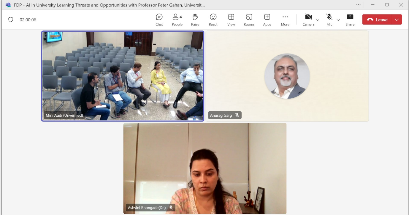Screen dimensions: 409x215
Task: Click the meeting timer 02:00:06
Action: 28,20
